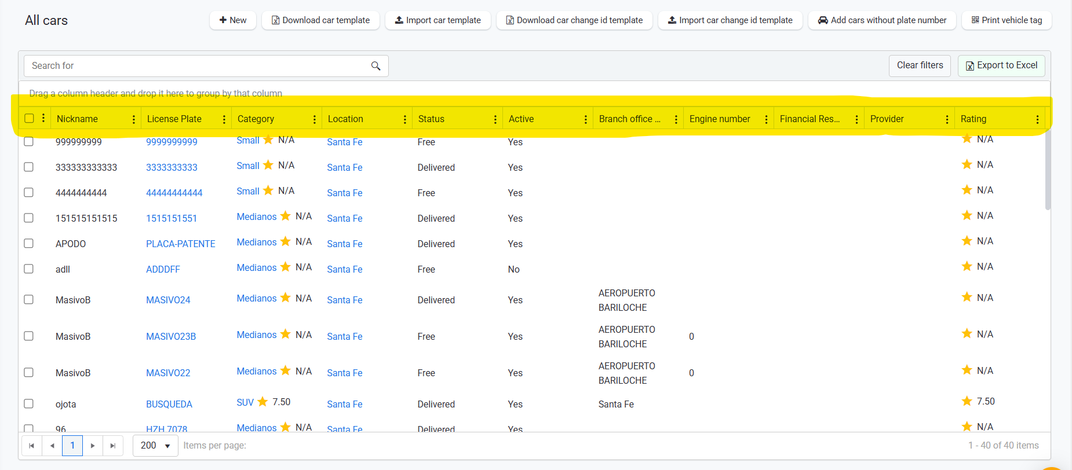Viewport: 1072px width, 470px height.
Task: Open Nickname column menu dots
Action: click(x=134, y=119)
